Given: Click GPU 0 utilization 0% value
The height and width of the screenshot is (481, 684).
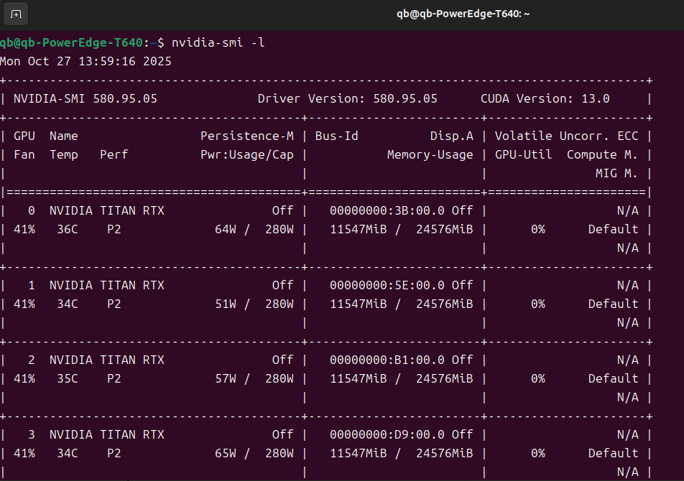Looking at the screenshot, I should [538, 230].
